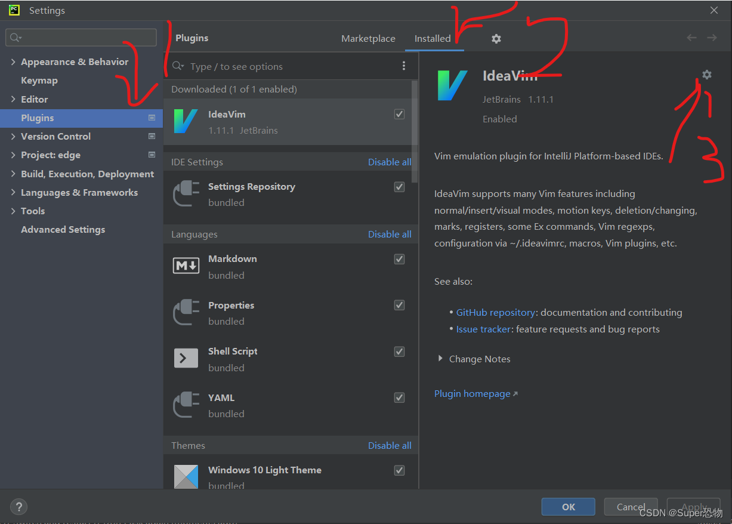The height and width of the screenshot is (524, 732).
Task: Toggle the Markdown plugin checkbox
Action: pos(399,259)
